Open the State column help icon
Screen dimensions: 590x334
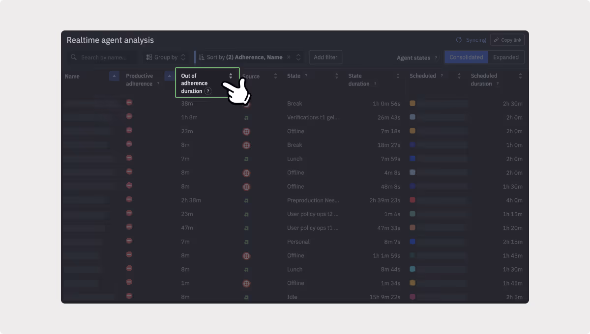pyautogui.click(x=306, y=76)
